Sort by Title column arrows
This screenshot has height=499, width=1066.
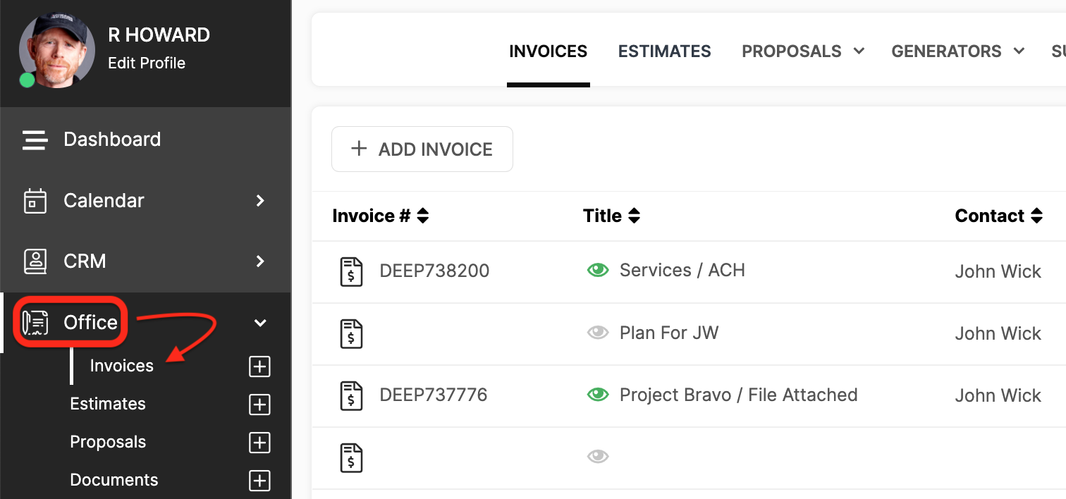point(635,216)
